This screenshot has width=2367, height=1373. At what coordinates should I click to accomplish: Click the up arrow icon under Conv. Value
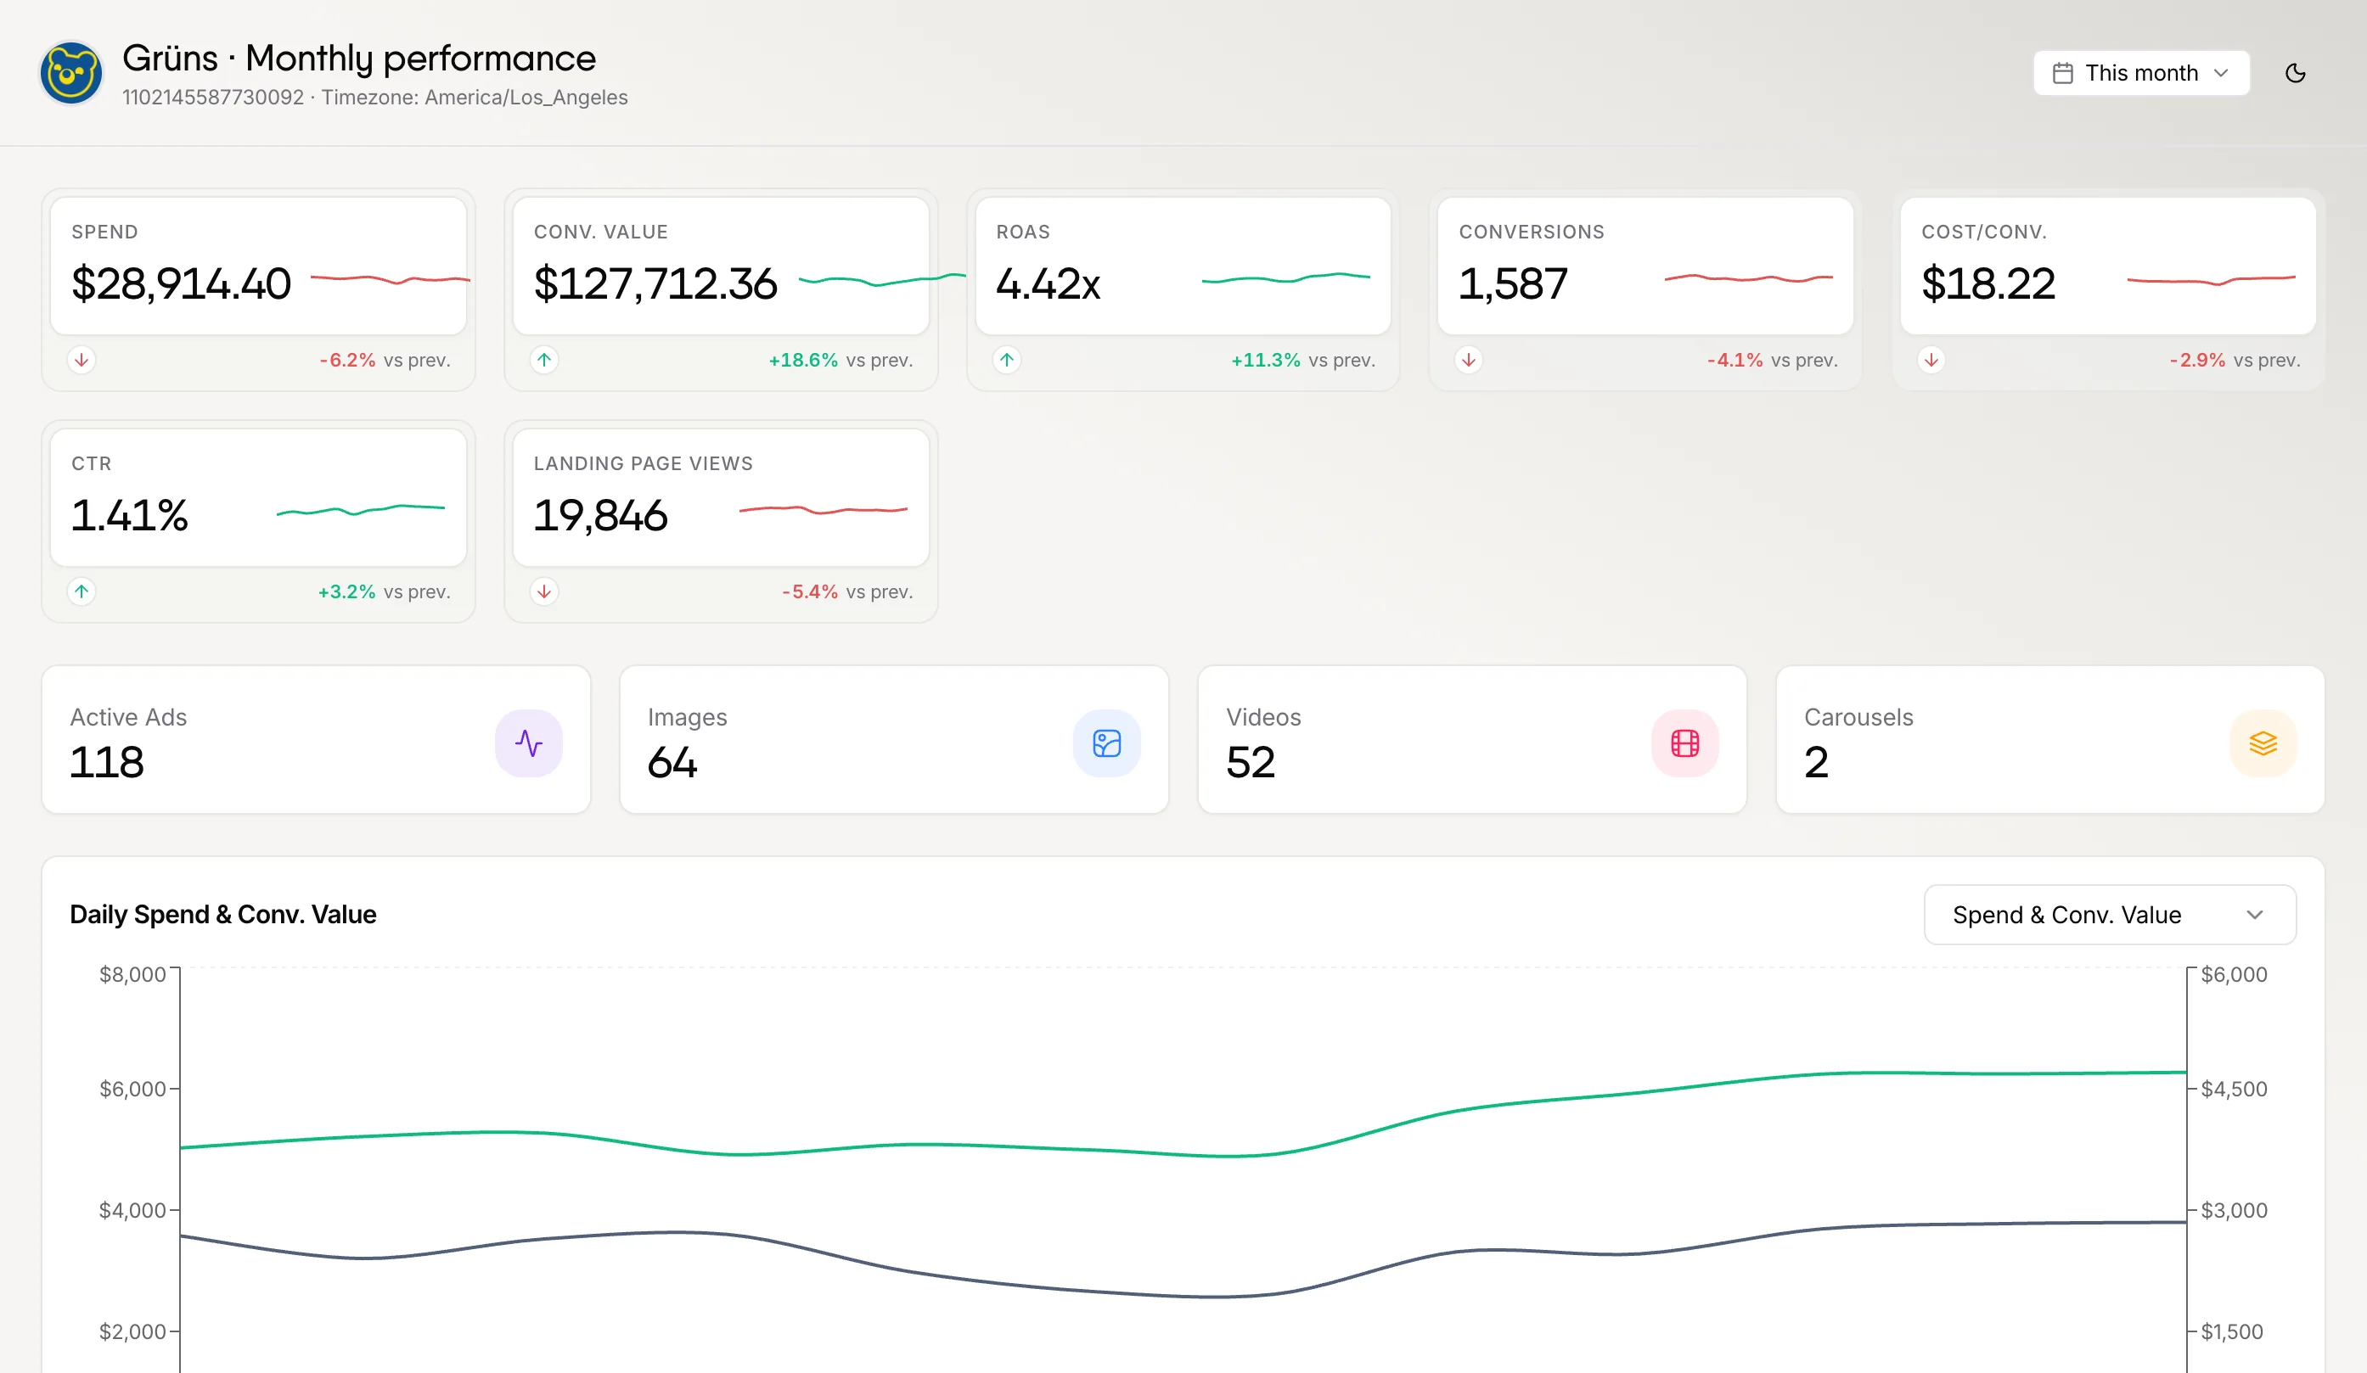tap(544, 360)
